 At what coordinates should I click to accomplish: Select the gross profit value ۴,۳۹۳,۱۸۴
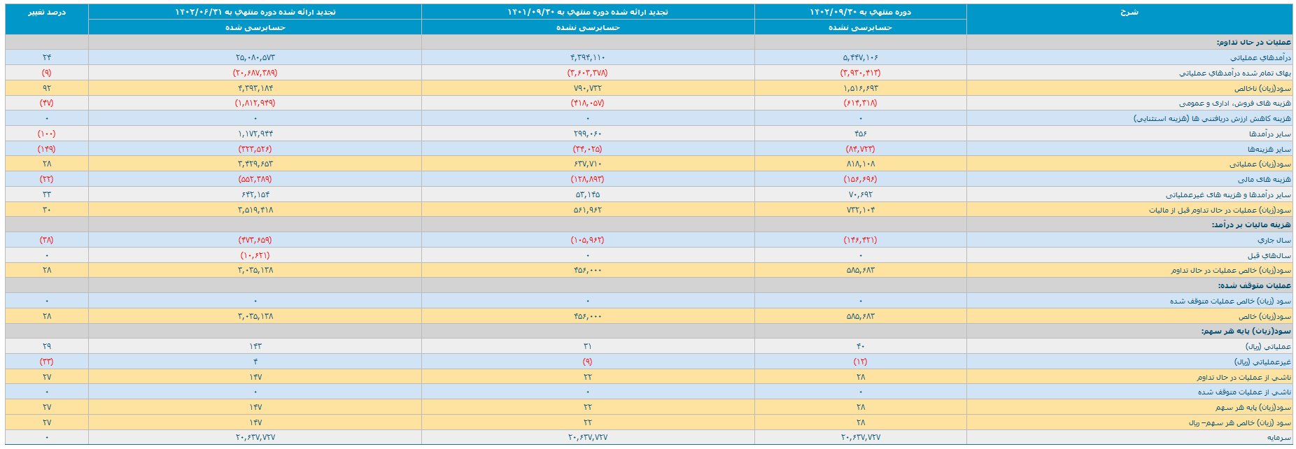(255, 88)
